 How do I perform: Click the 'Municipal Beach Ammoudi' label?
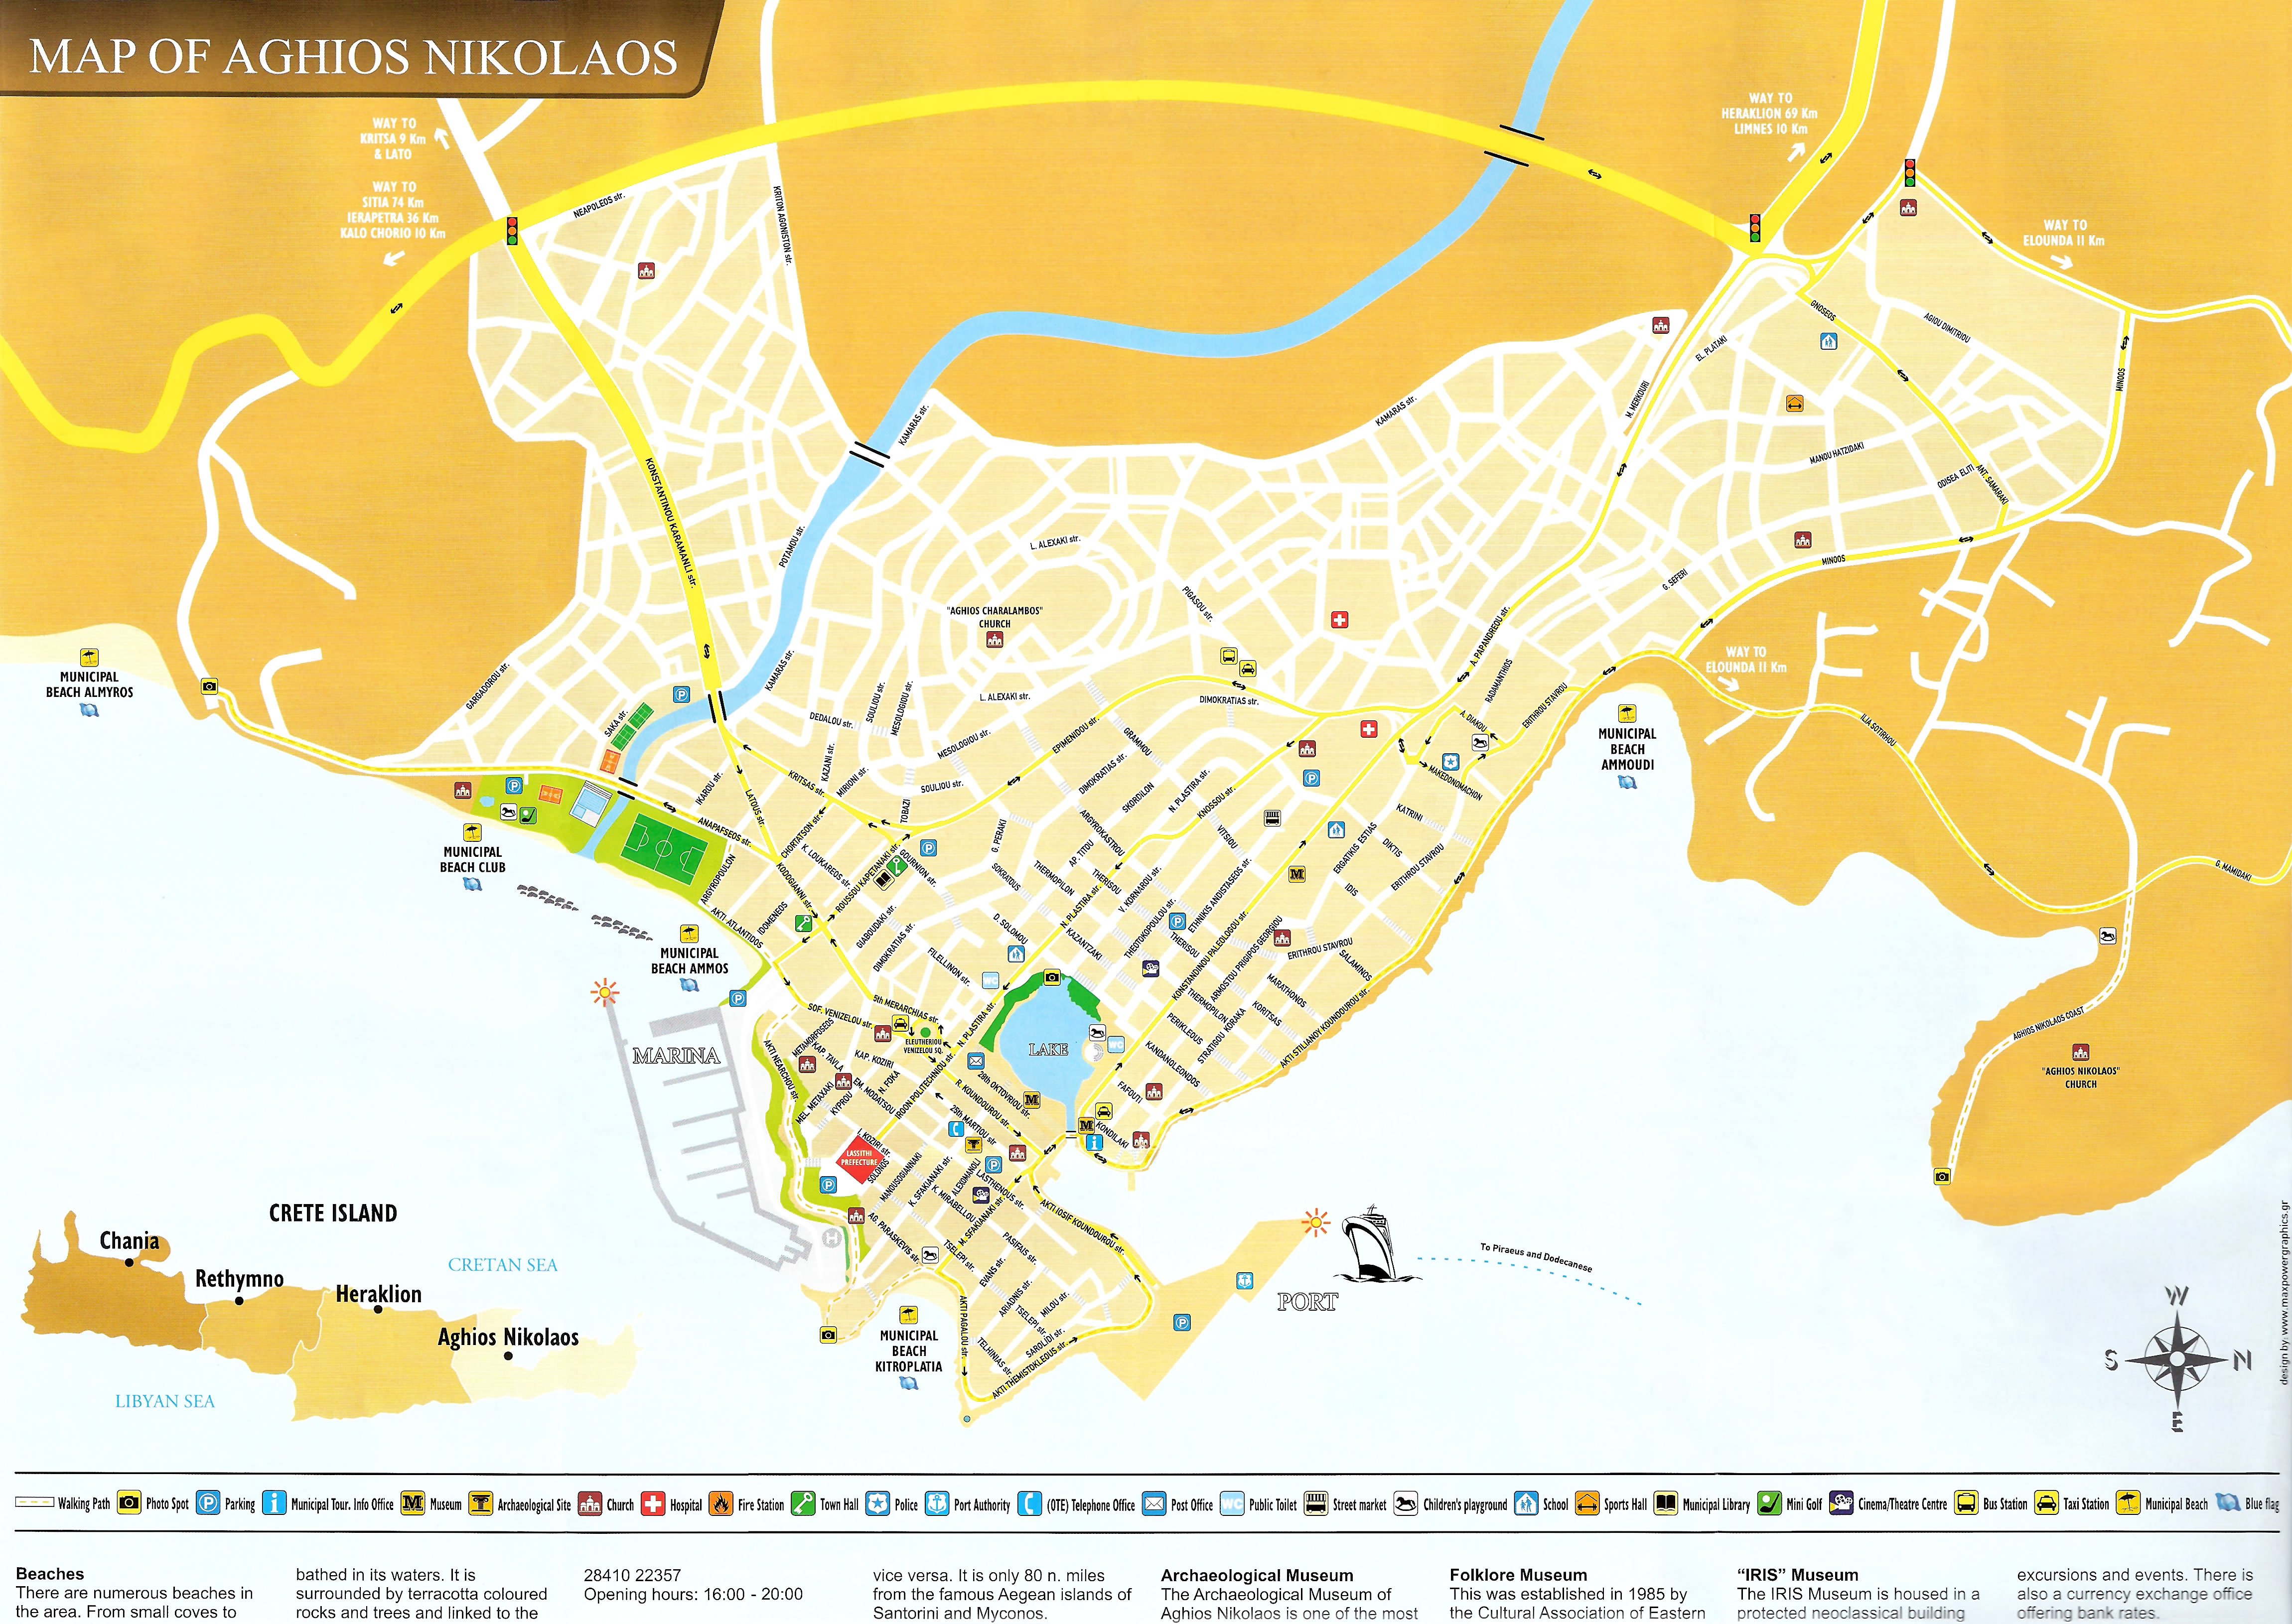tap(1627, 749)
